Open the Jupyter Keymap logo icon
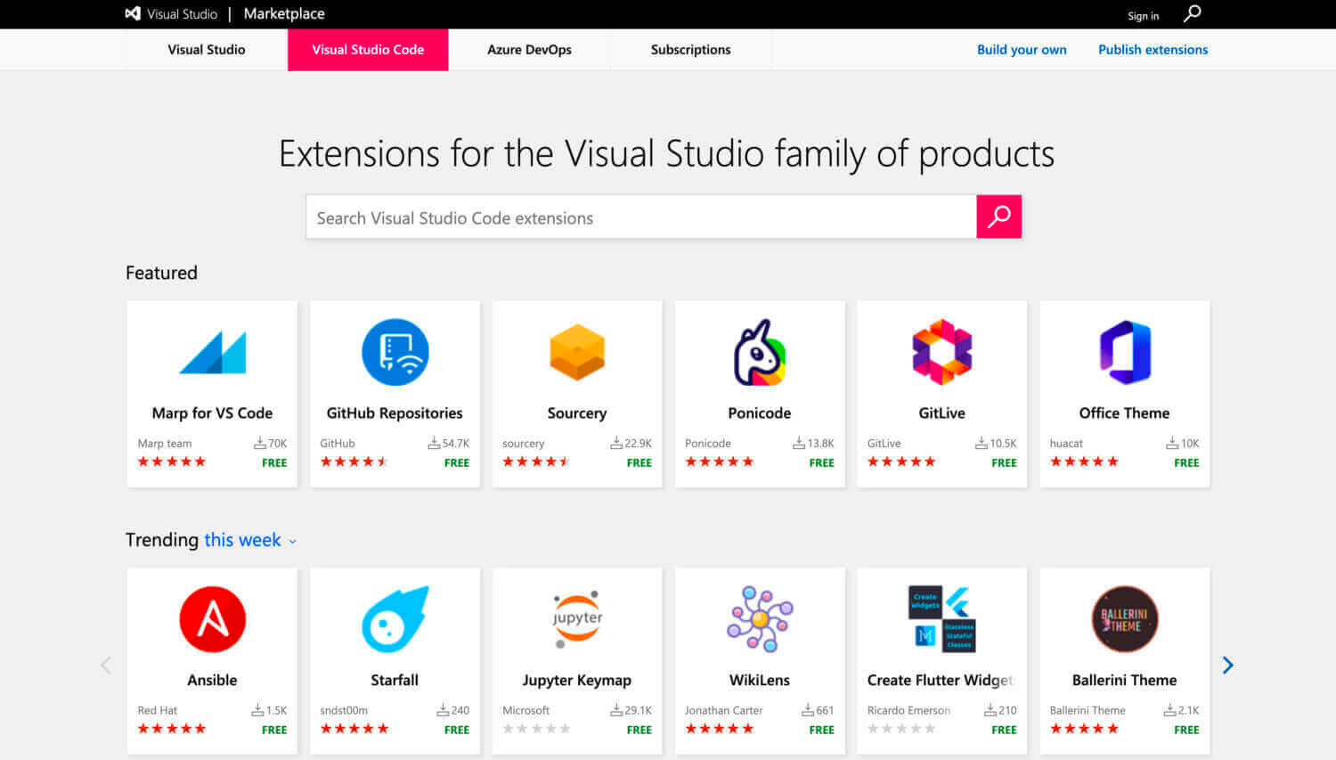This screenshot has width=1336, height=760. pos(577,619)
